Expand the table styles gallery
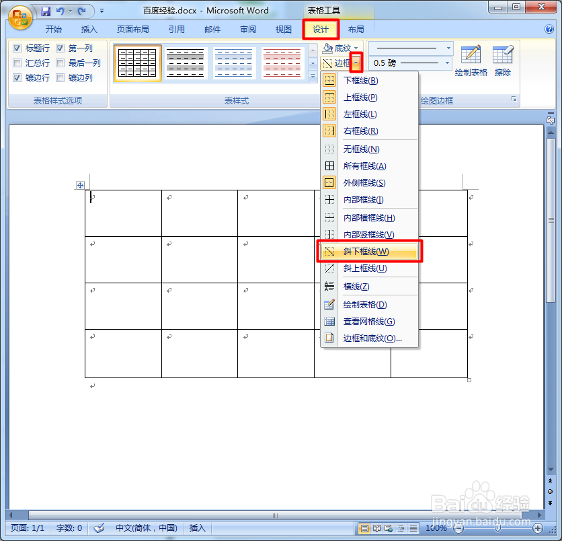Screen dimensions: 562x541 click(311, 76)
